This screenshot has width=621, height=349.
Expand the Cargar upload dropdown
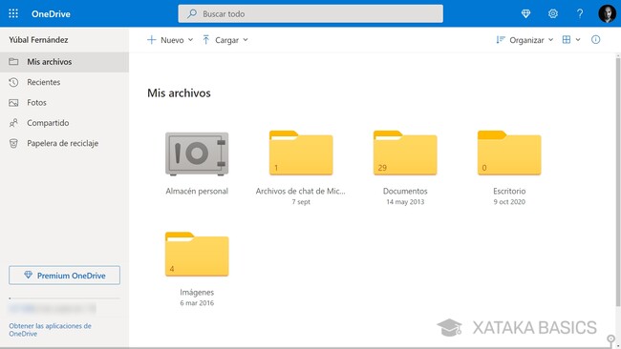pos(225,40)
